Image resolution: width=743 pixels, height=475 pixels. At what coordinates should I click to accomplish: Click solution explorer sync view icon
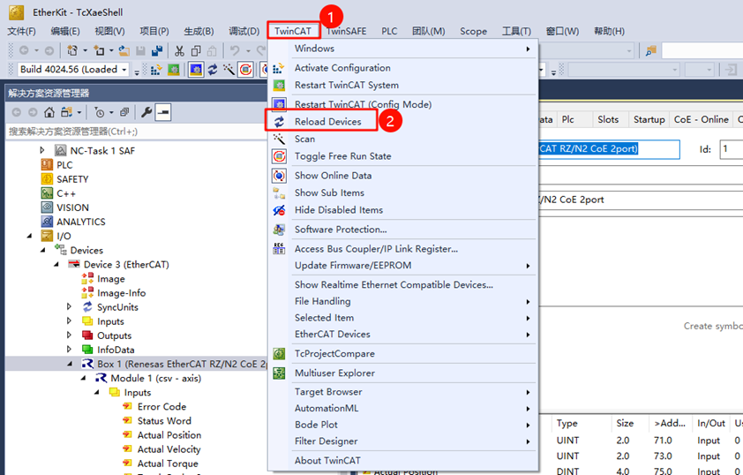point(66,112)
